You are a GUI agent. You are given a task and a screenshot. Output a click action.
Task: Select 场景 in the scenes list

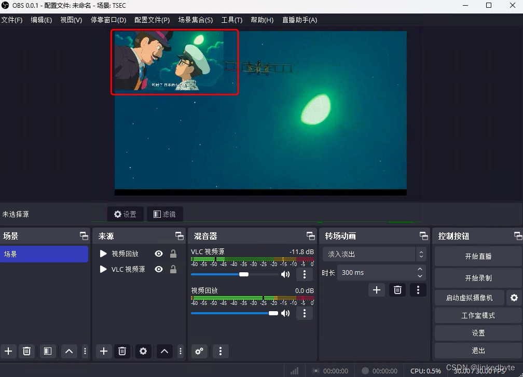coord(44,254)
